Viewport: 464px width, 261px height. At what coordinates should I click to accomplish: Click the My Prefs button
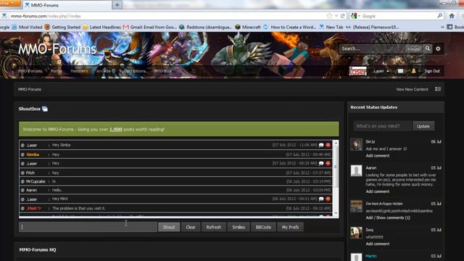[290, 227]
